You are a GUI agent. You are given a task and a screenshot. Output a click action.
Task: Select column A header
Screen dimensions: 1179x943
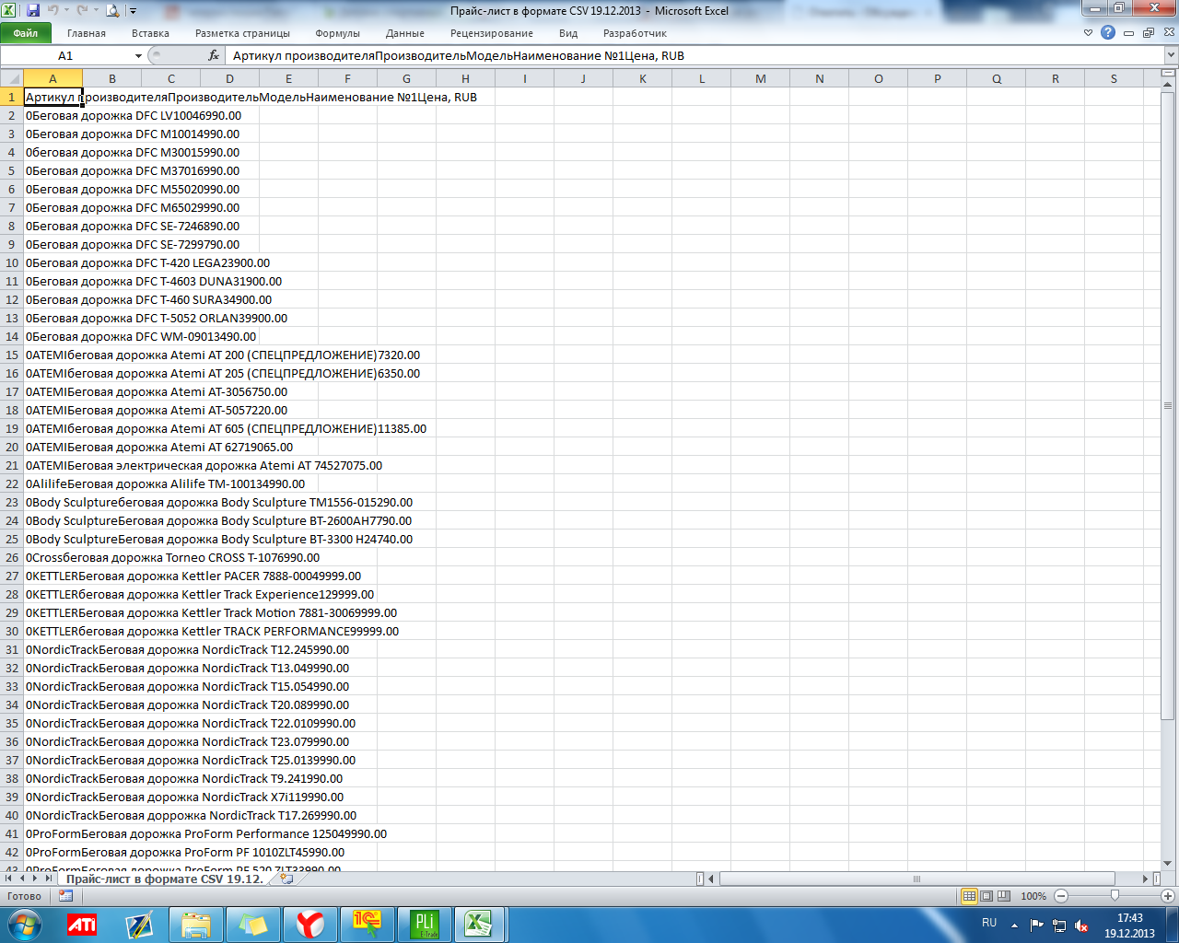click(53, 78)
